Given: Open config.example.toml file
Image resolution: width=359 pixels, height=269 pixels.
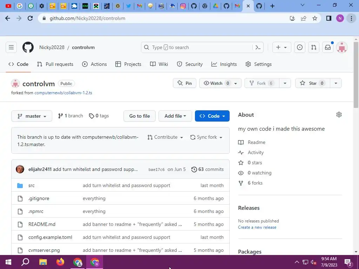Looking at the screenshot, I should point(50,237).
